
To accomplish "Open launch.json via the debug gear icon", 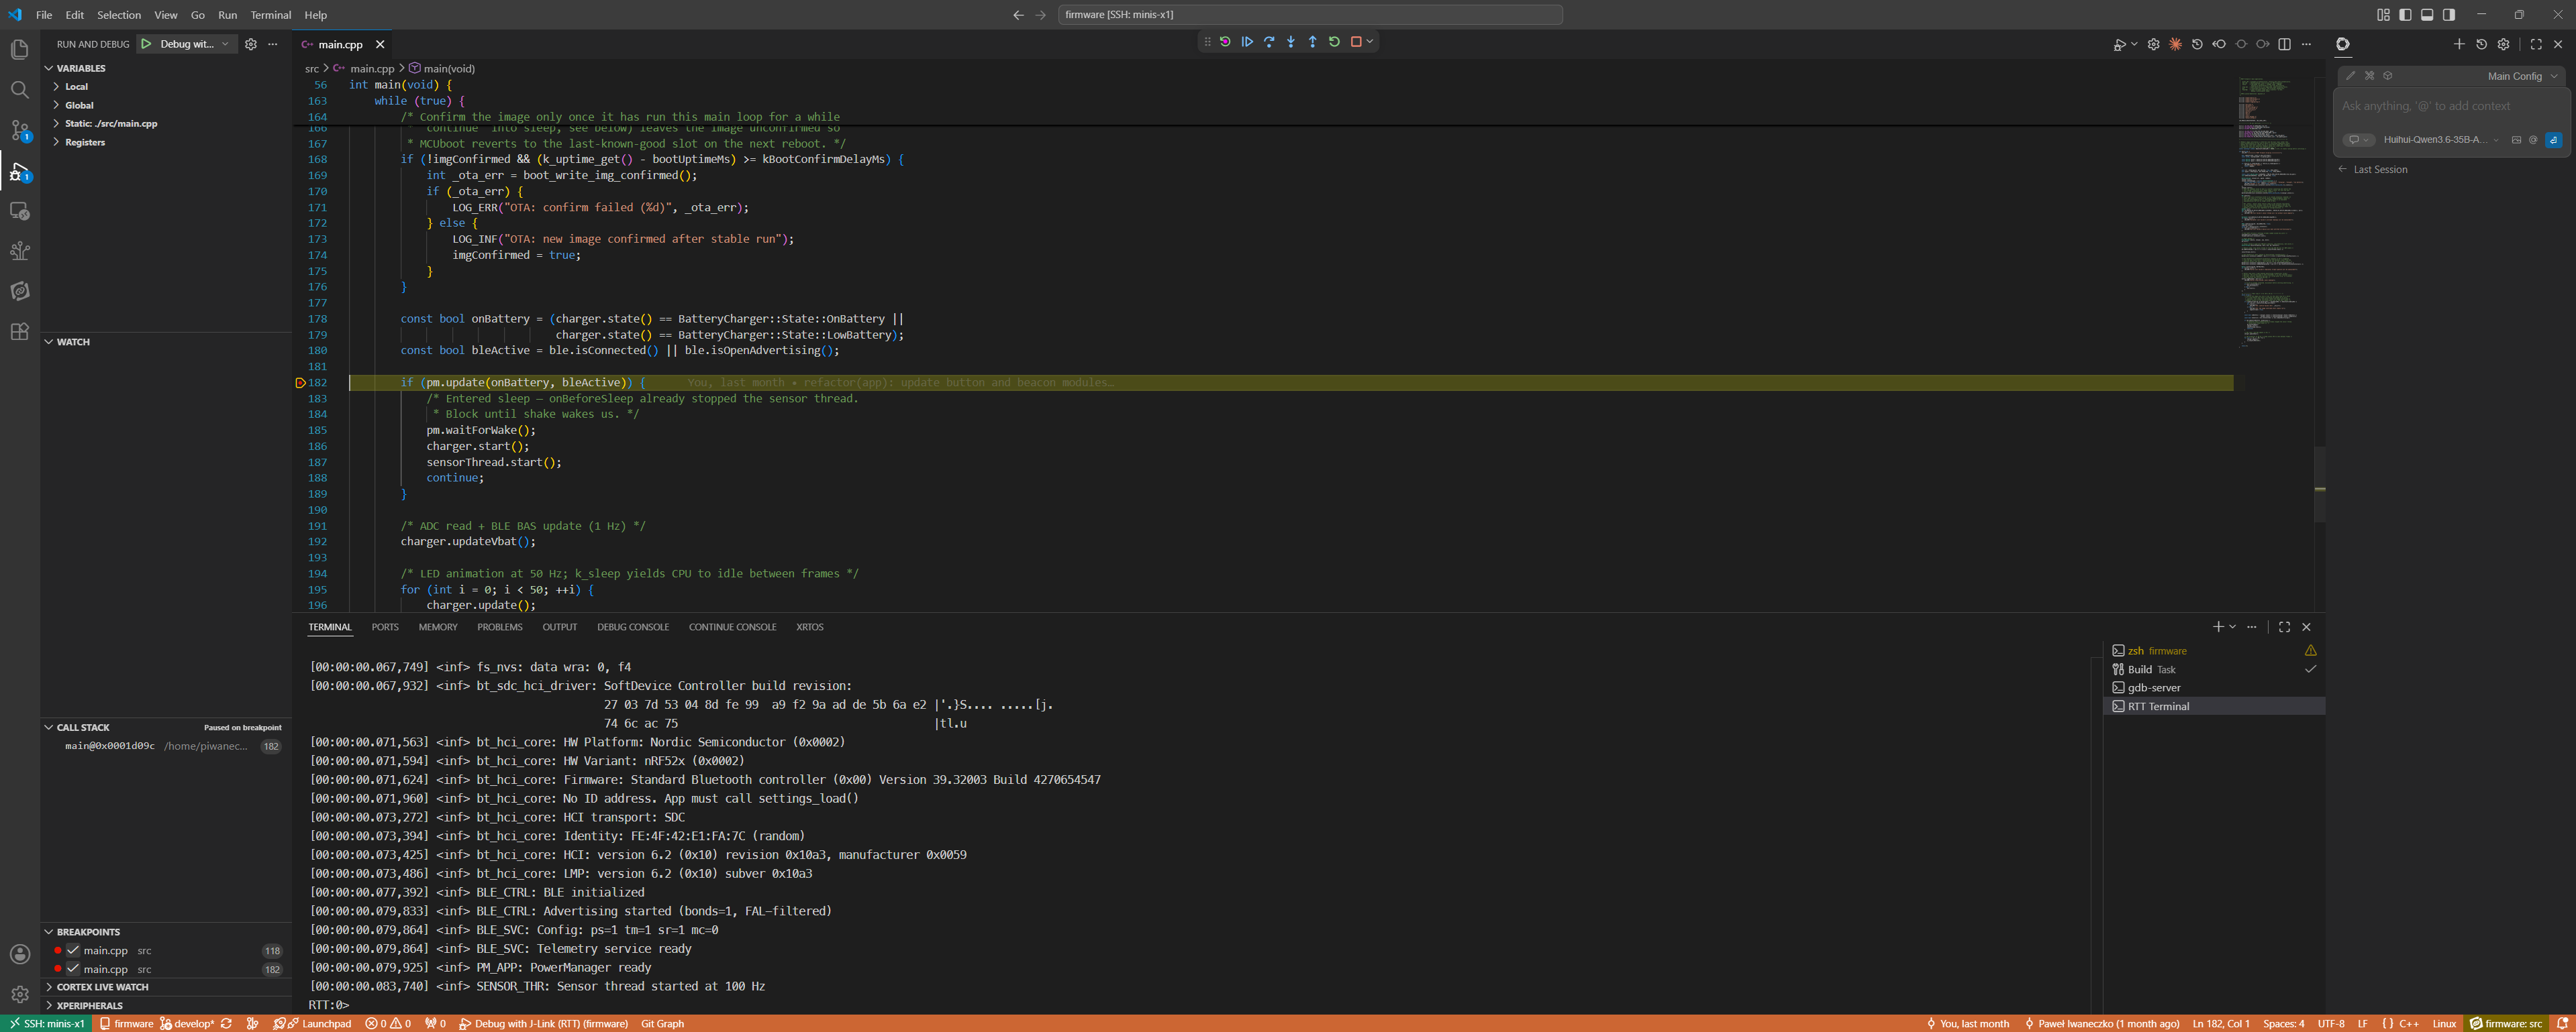I will pos(251,44).
